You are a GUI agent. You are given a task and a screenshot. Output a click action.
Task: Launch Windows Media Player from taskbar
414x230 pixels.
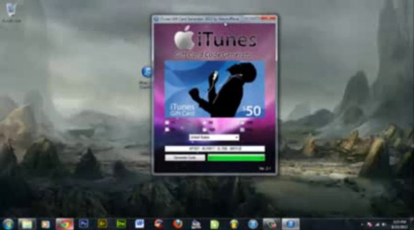(x=46, y=224)
